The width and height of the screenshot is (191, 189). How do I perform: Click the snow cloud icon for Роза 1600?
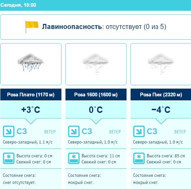96,64
